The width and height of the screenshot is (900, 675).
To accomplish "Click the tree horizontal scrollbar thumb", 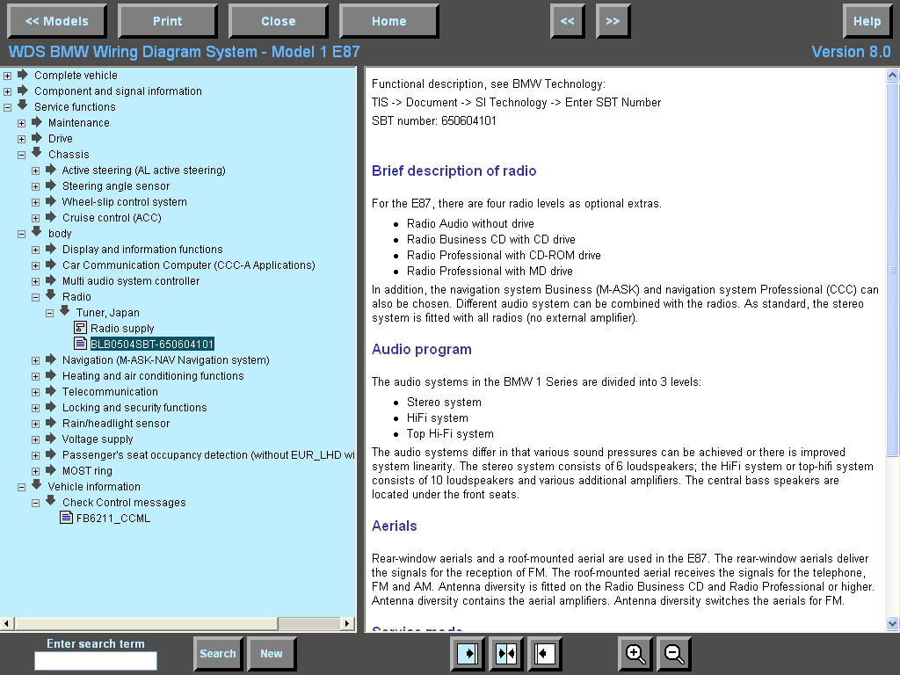I will 147,623.
